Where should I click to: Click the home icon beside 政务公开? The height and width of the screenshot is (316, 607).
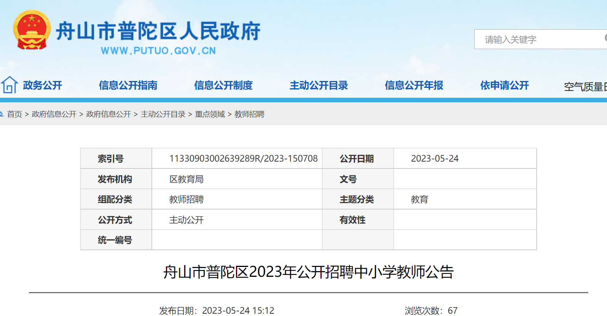tap(9, 85)
